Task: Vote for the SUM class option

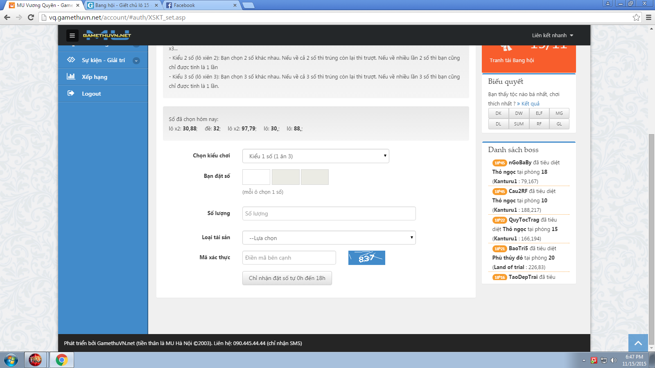Action: pyautogui.click(x=519, y=124)
